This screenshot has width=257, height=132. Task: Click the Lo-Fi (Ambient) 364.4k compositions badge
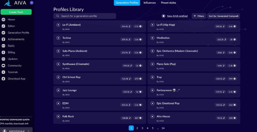[126, 26]
